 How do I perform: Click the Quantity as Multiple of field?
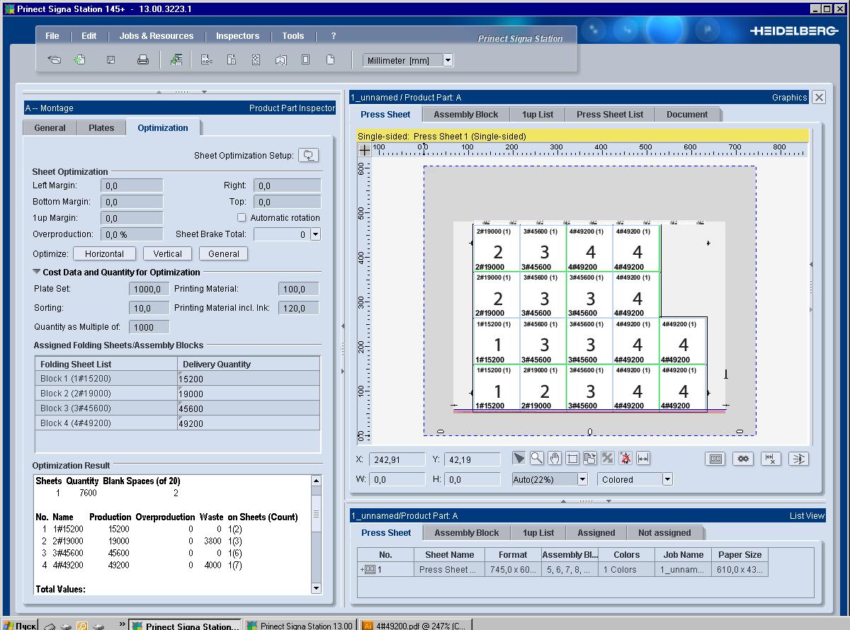[x=149, y=327]
